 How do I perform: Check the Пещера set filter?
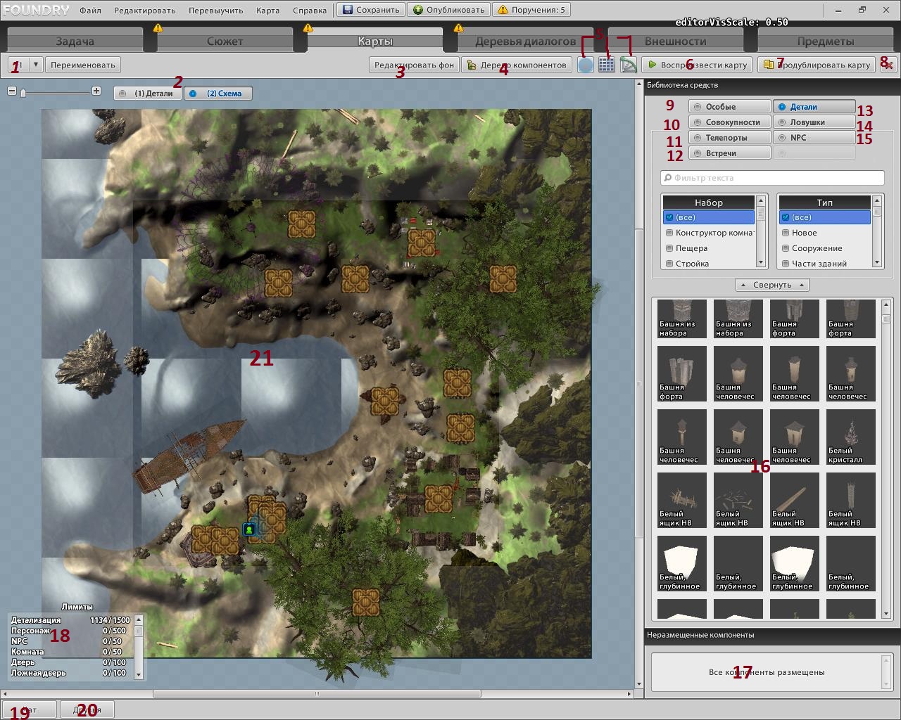point(669,248)
